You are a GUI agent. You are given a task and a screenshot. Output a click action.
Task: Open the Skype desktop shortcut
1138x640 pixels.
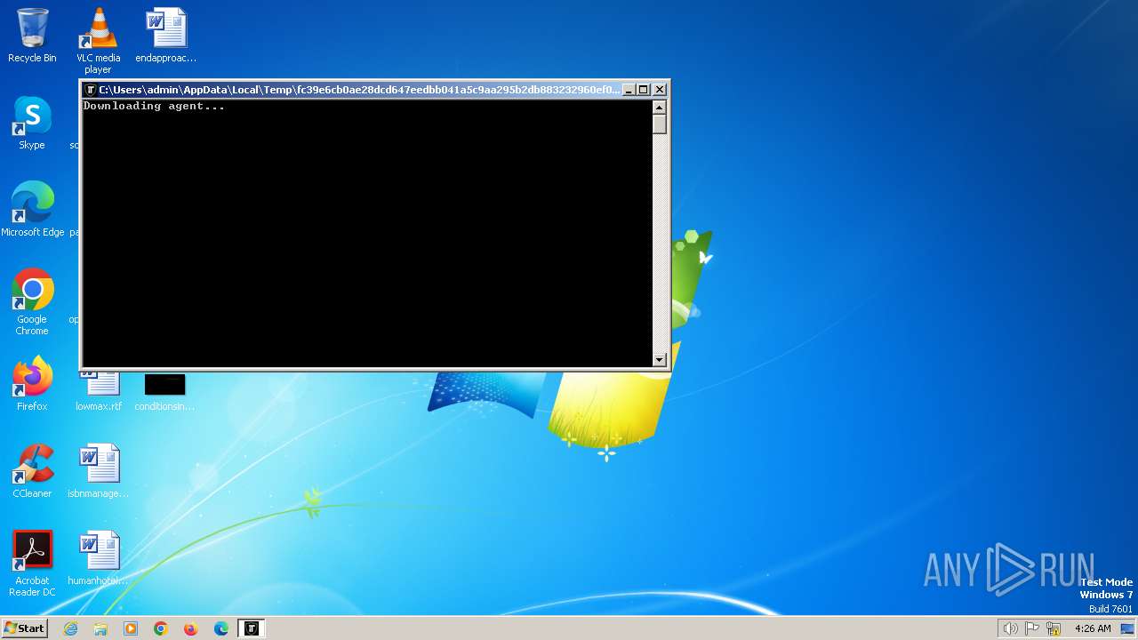point(32,123)
